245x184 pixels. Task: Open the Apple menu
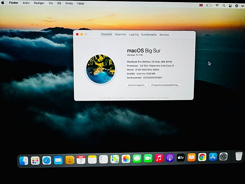[3, 3]
